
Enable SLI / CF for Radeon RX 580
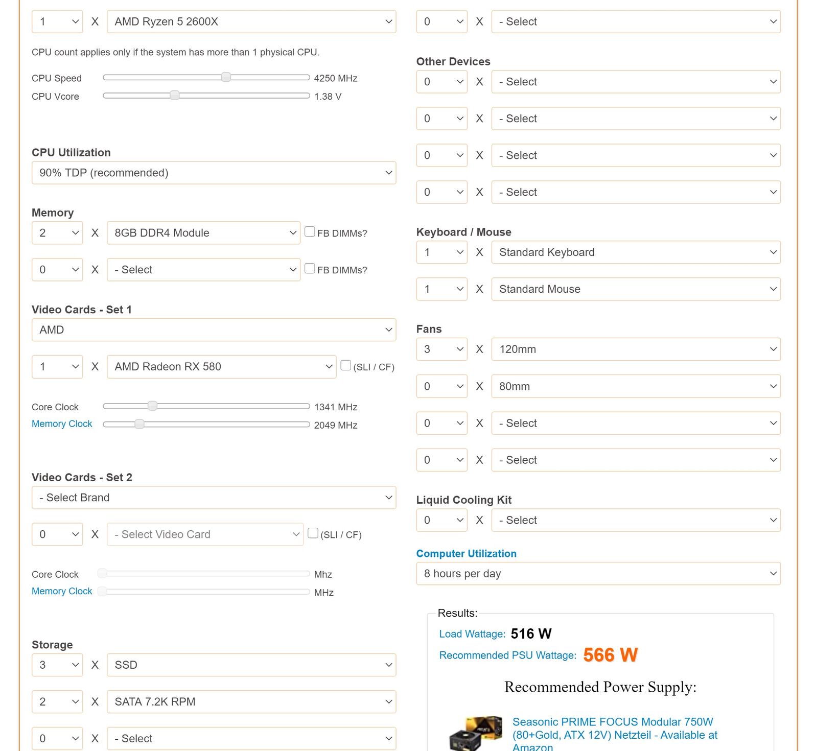pos(346,366)
